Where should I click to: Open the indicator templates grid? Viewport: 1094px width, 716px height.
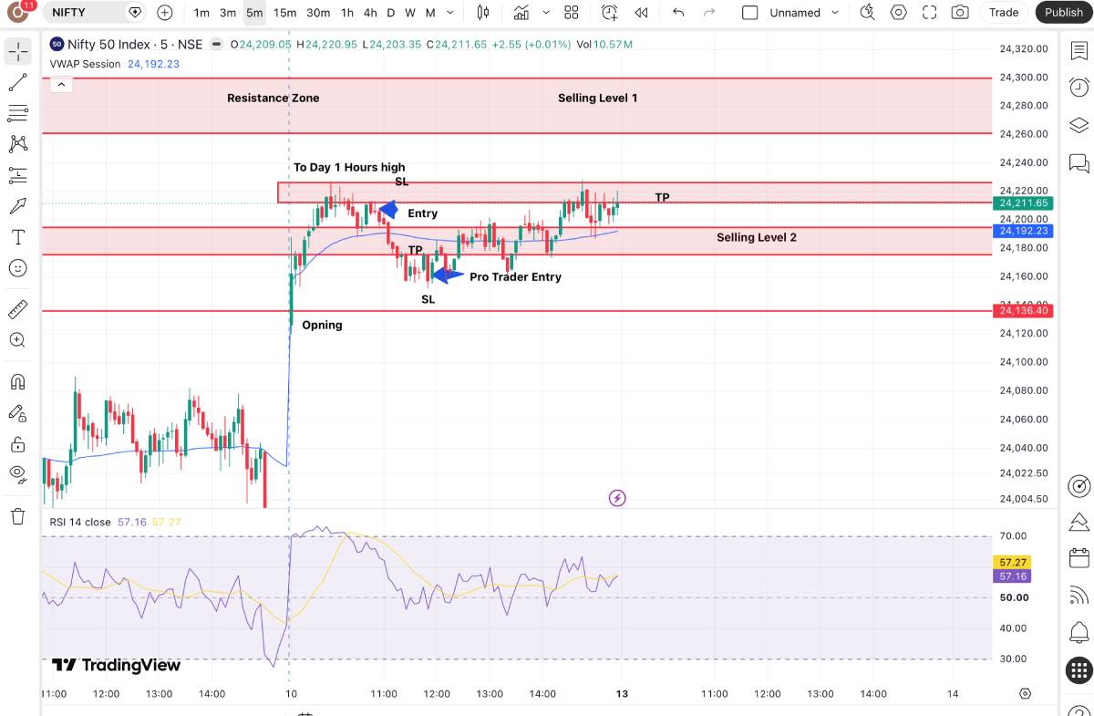tap(572, 13)
